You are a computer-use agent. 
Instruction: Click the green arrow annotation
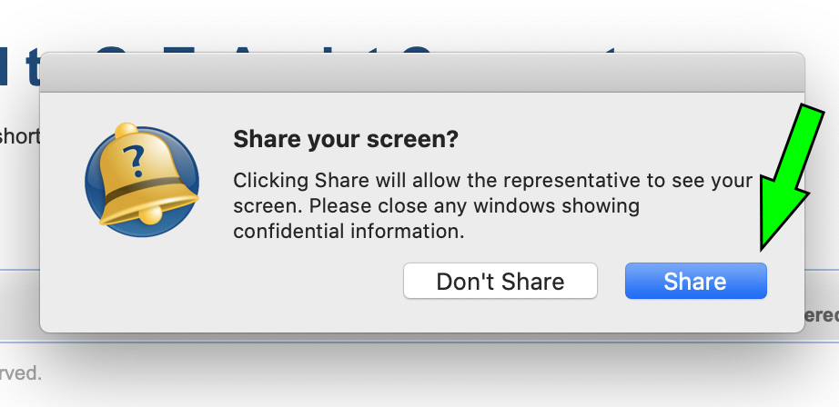point(791,176)
